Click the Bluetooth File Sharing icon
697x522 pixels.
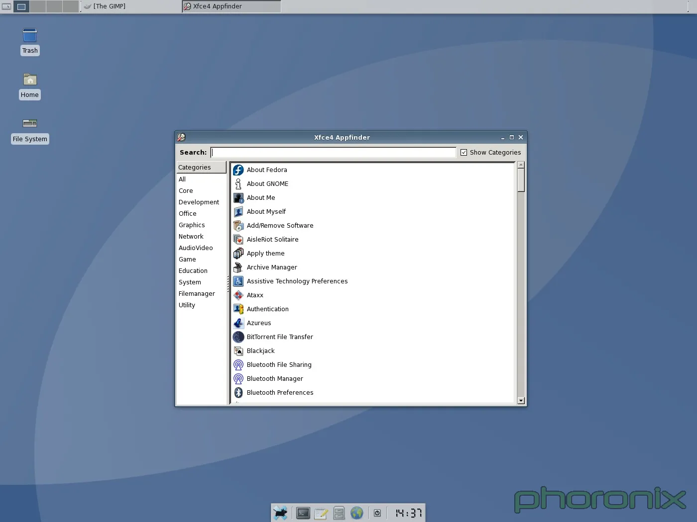[x=238, y=365]
